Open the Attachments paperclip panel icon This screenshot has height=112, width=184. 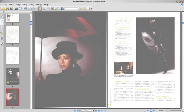[x=2, y=38]
